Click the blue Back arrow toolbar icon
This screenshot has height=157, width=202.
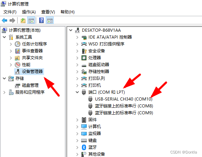click(x=4, y=20)
